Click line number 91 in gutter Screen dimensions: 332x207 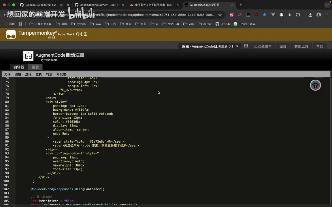pos(7,145)
